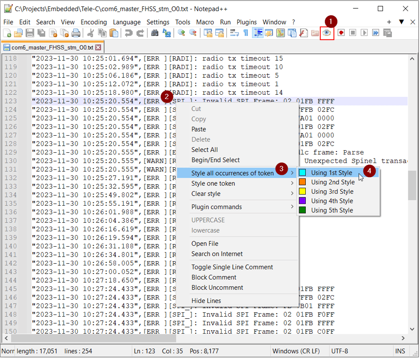The height and width of the screenshot is (358, 420).
Task: Click the Synchronize vertical scrolling icon
Action: [208, 33]
